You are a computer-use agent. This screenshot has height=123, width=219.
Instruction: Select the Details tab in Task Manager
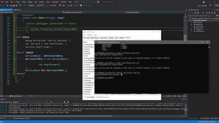(122, 38)
